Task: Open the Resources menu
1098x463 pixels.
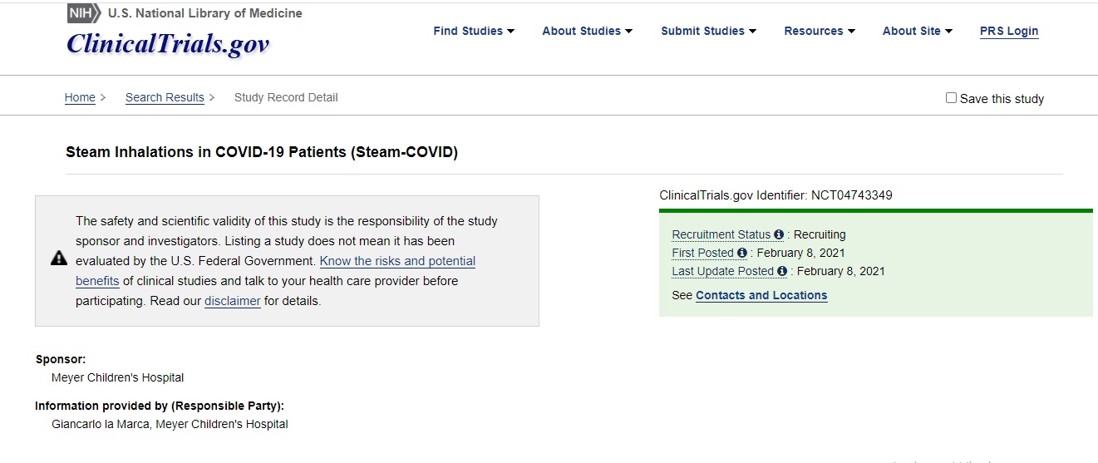Action: (x=820, y=31)
